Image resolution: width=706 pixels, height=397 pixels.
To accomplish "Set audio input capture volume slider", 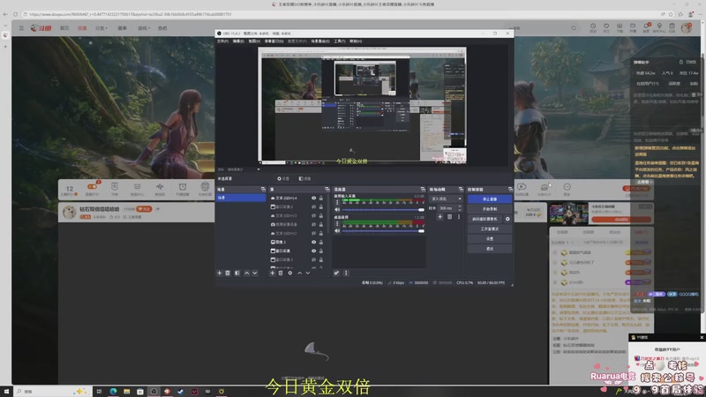I will pos(383,210).
